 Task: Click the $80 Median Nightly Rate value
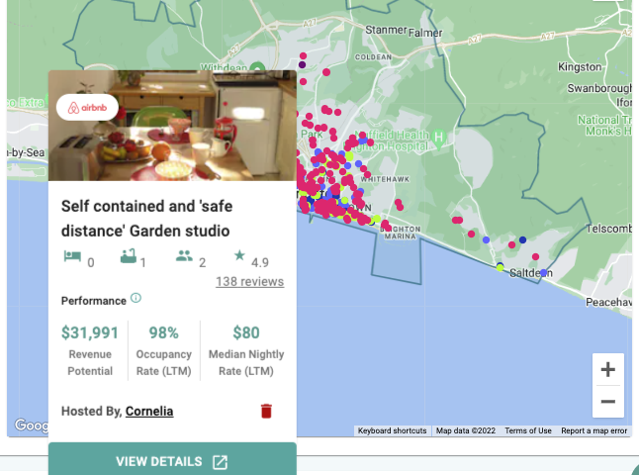[246, 332]
